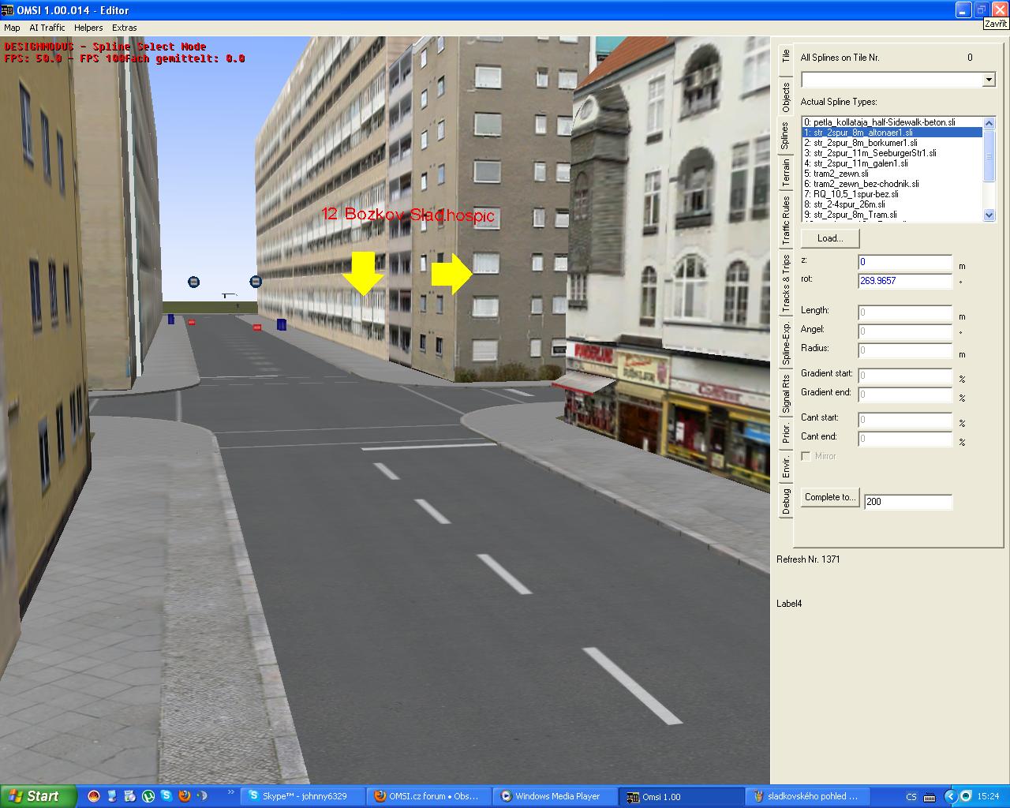Click the OMSI icon in the title bar
Screen dimensions: 1010x808
[x=9, y=10]
